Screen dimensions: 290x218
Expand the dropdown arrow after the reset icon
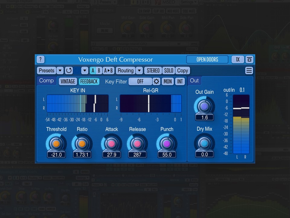[85, 71]
